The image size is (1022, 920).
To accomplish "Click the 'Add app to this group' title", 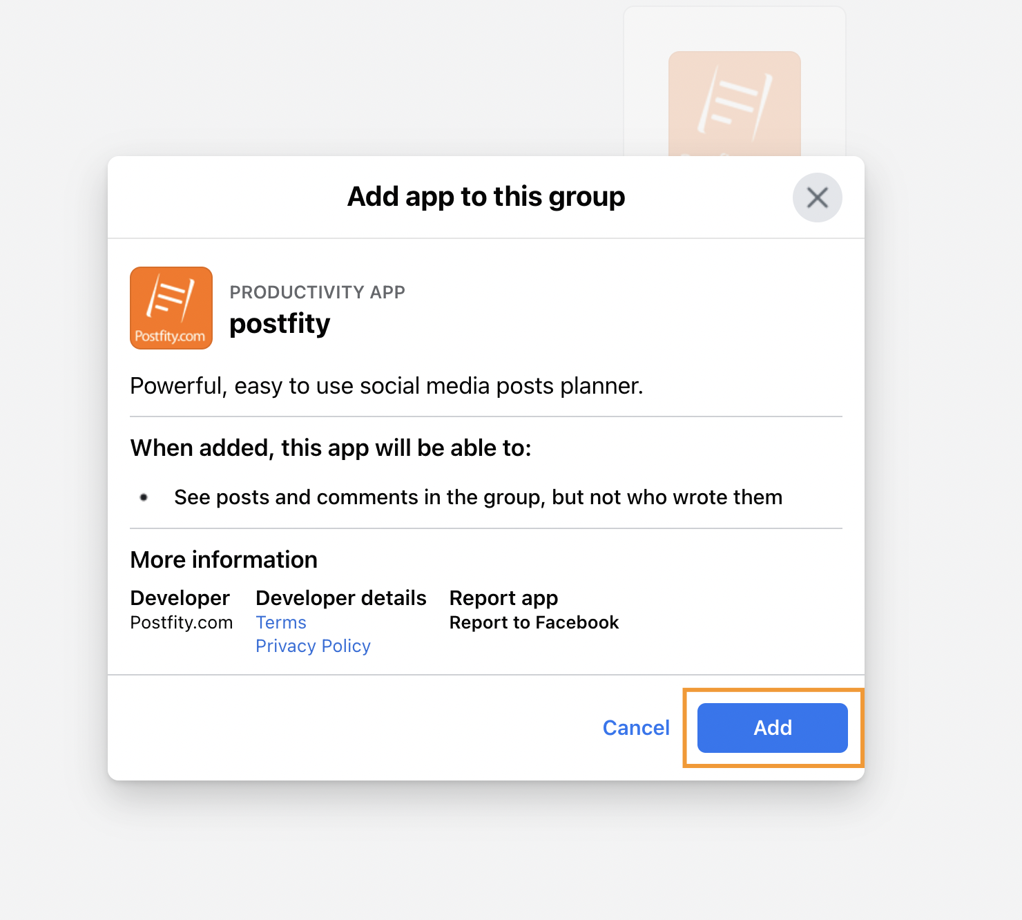I will point(486,197).
